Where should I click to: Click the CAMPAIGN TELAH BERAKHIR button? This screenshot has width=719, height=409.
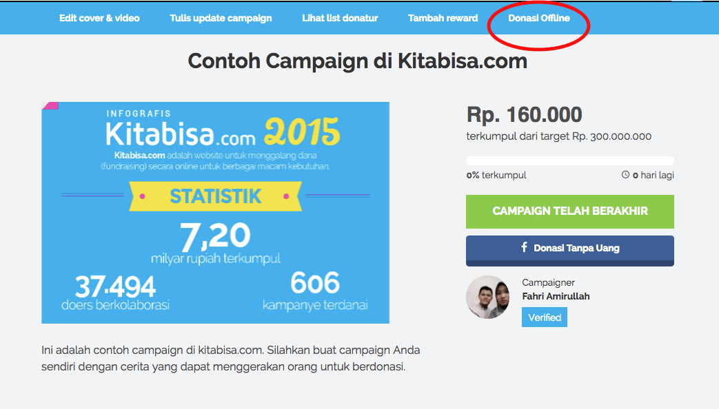pos(569,211)
